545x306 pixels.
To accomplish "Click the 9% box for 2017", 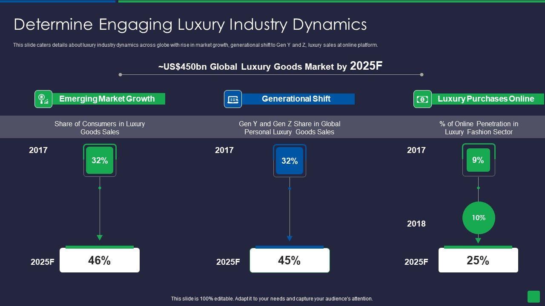I will point(478,160).
